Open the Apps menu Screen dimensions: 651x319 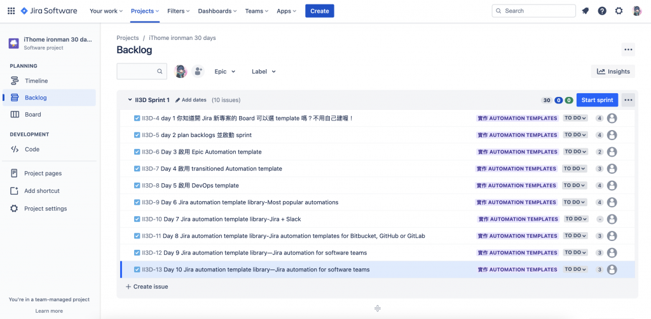coord(287,11)
